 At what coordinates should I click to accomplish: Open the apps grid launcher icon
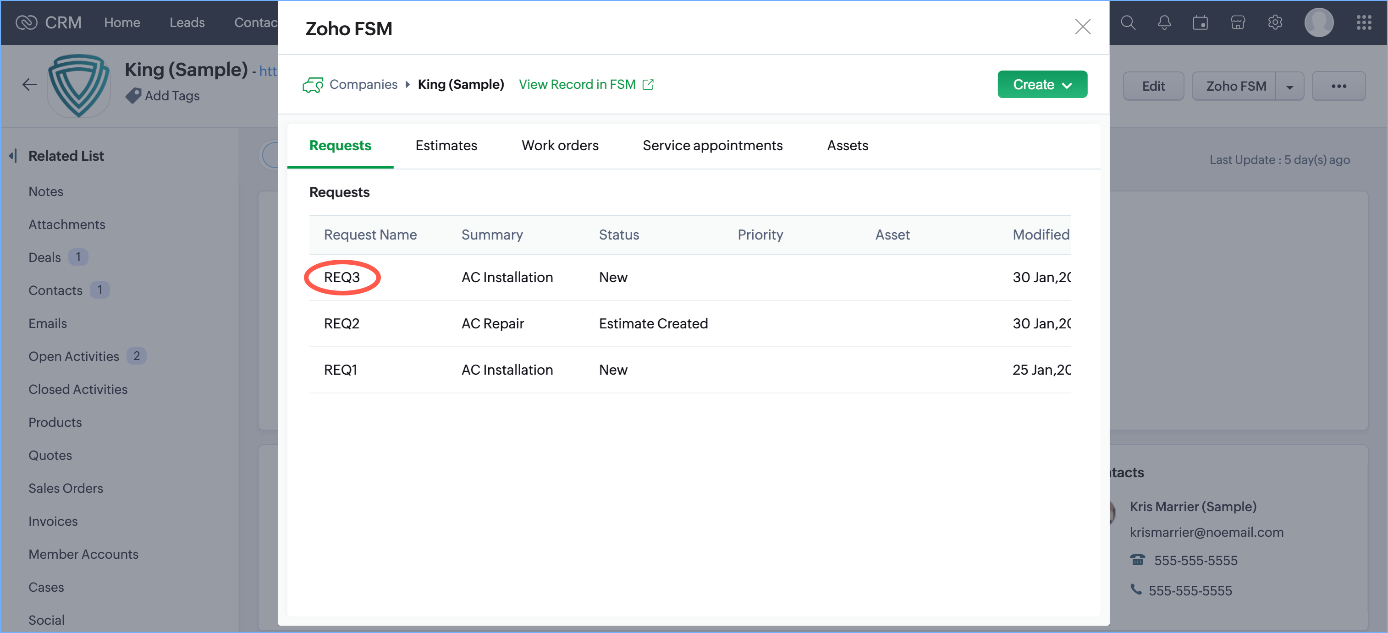(x=1364, y=22)
